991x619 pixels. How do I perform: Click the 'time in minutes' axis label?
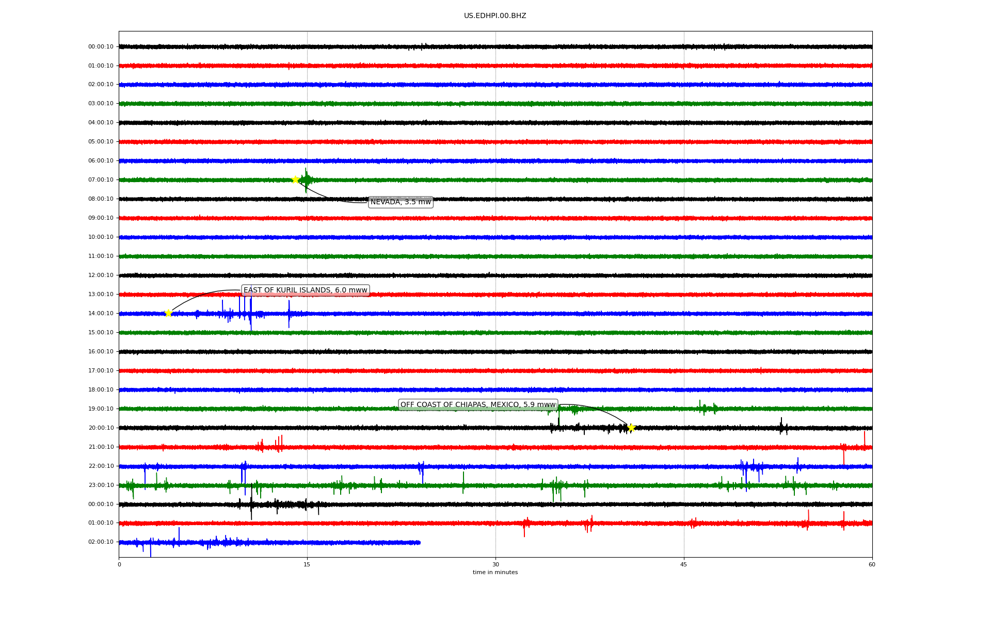pos(495,573)
